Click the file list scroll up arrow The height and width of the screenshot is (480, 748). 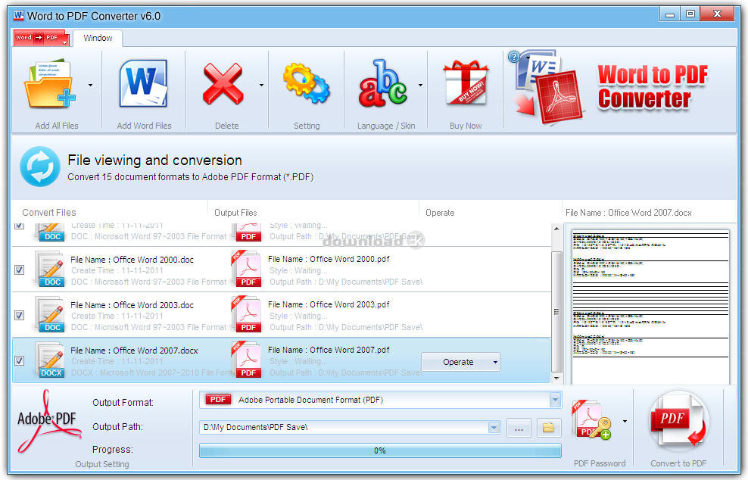pyautogui.click(x=556, y=229)
